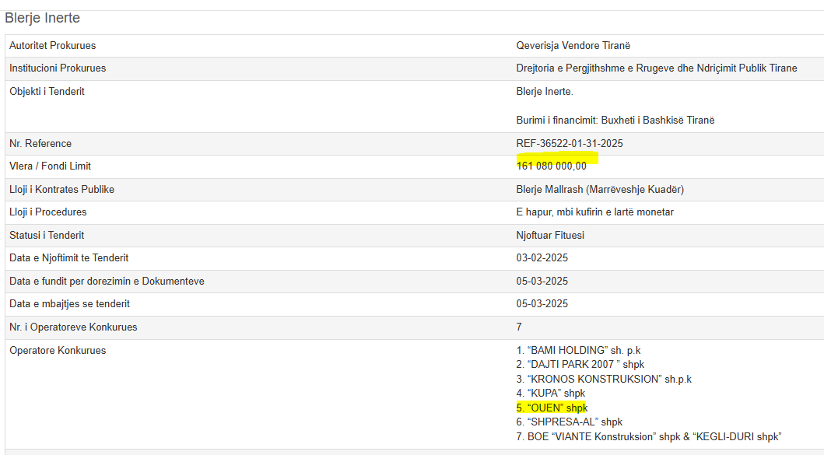
Task: Click the 'Nr. i Operatoreve Konkurues' label
Action: pyautogui.click(x=73, y=327)
